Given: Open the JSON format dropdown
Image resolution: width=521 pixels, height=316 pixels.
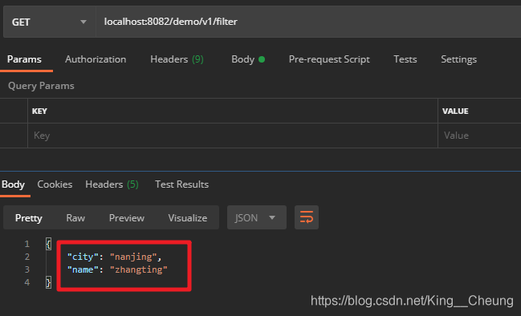Looking at the screenshot, I should coord(257,217).
